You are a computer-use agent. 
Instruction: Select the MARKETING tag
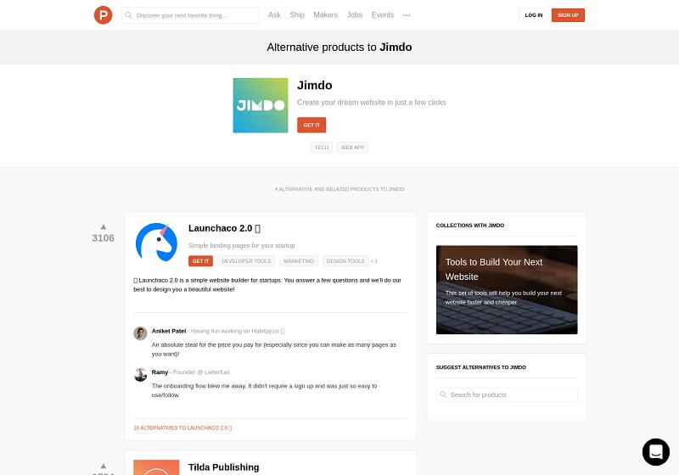coord(299,261)
